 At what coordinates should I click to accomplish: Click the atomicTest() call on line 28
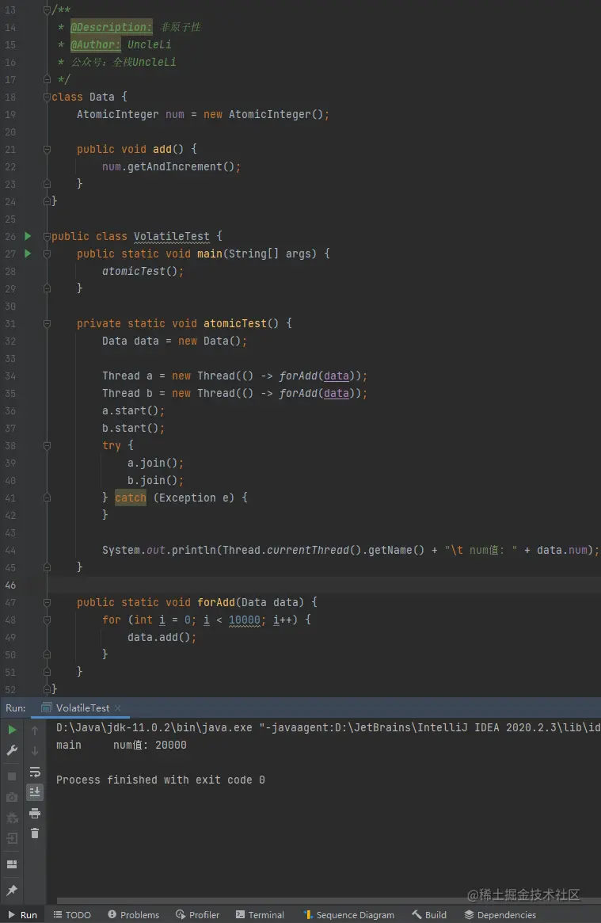(143, 272)
